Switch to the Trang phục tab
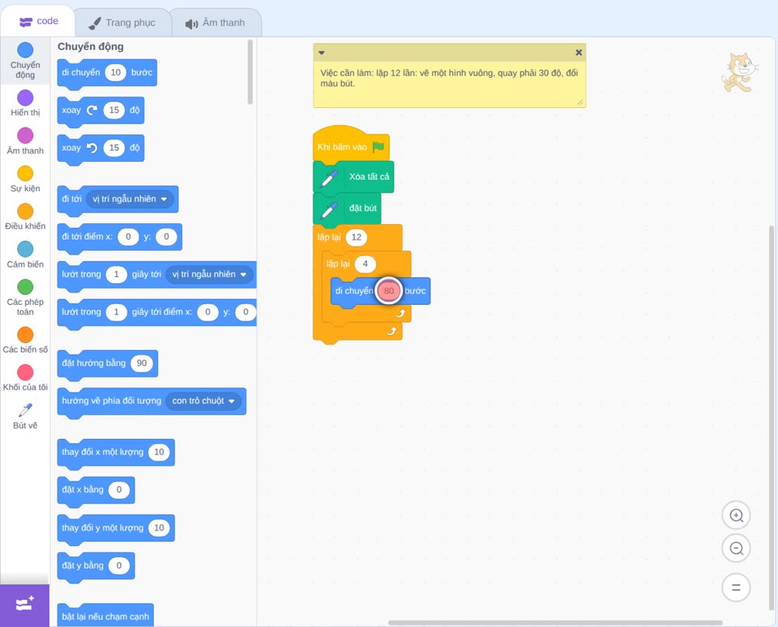Screen dimensions: 778x627 coord(122,23)
